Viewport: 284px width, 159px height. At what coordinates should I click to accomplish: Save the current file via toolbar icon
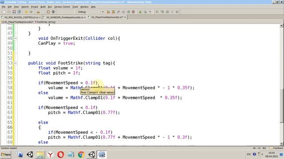14,12
